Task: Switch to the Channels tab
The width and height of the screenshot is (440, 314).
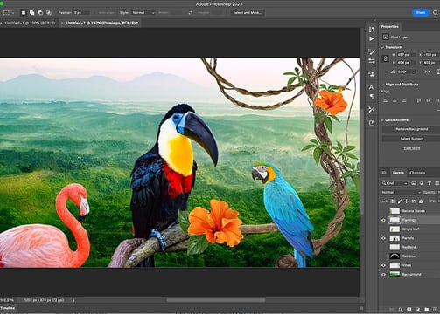Action: click(417, 173)
